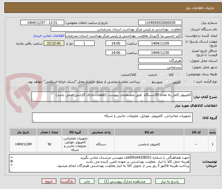Image resolution: width=222 pixels, height=189 pixels.
Task: Click the پاسخ به نیاز button
Action: pos(170,181)
